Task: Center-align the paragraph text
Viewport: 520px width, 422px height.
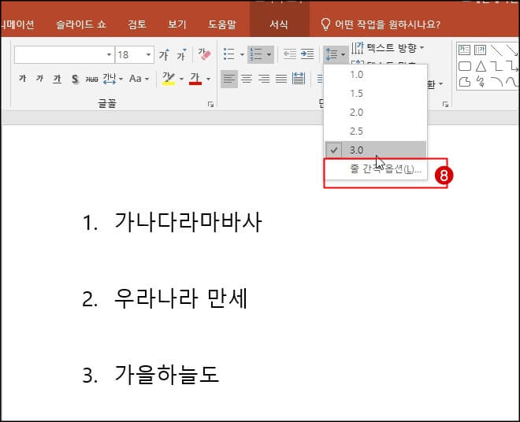Action: (247, 79)
